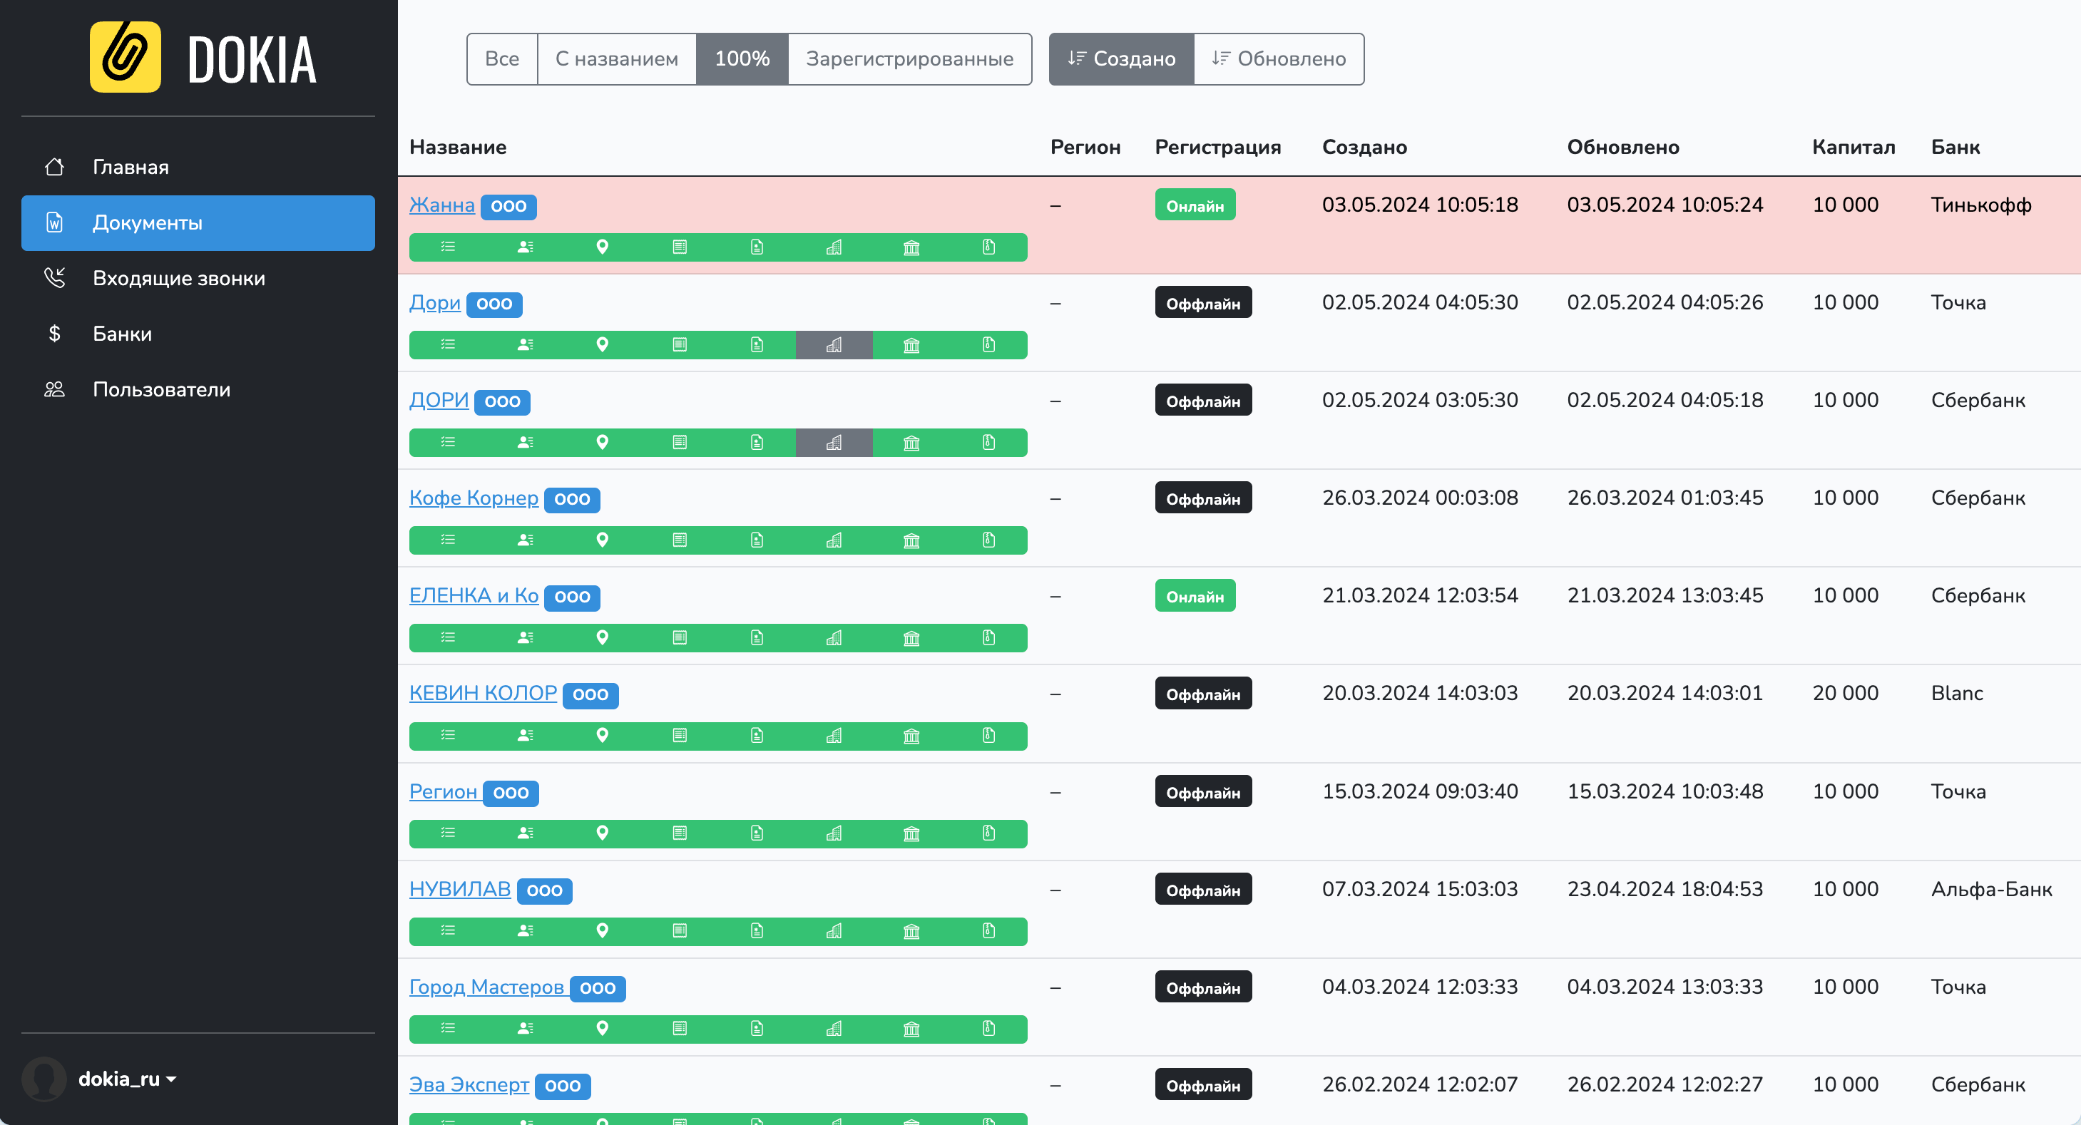
Task: Go to Банки menu item
Action: coord(122,334)
